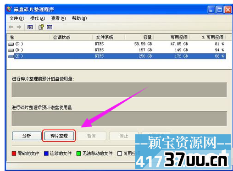Open the Help toolbar icon

pyautogui.click(x=41, y=27)
